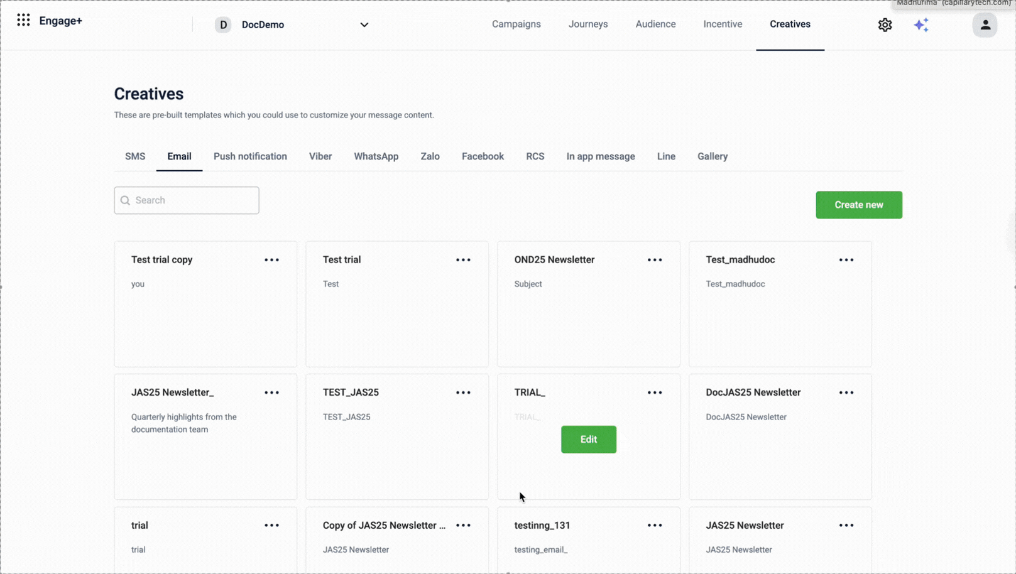The image size is (1016, 574).
Task: Select the Creatives nav item
Action: (790, 24)
